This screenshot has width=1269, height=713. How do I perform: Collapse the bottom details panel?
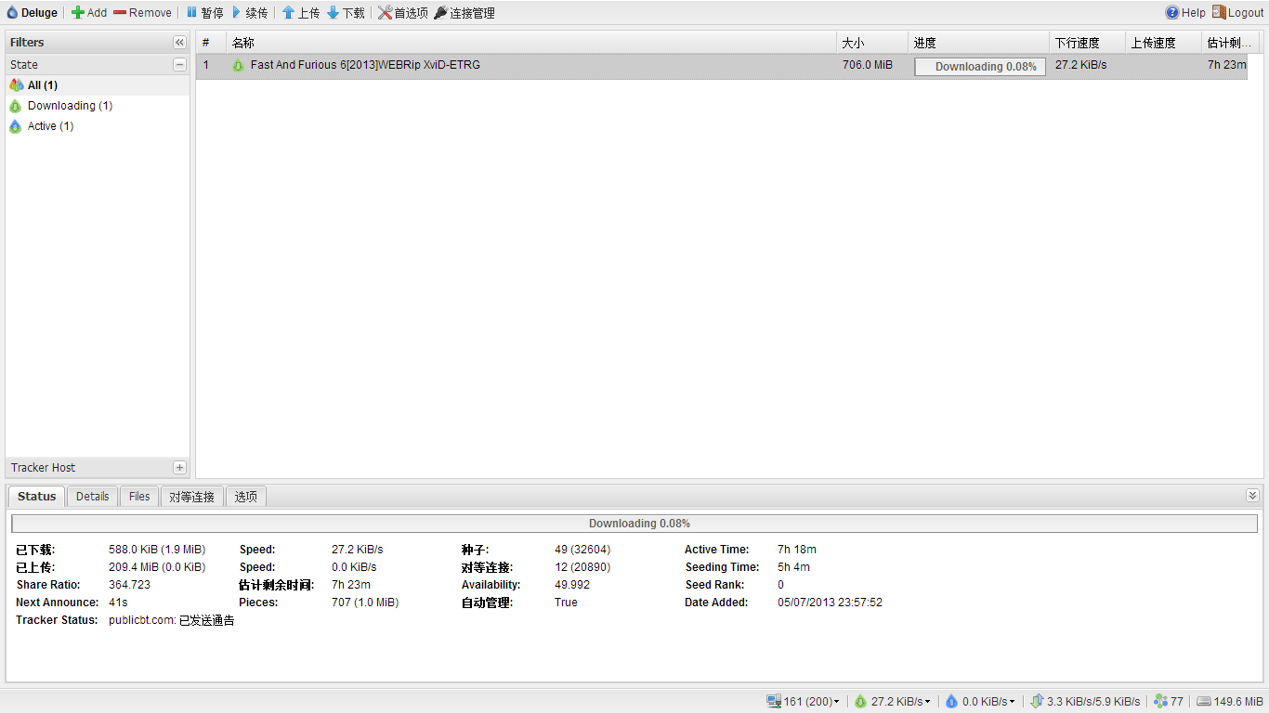tap(1252, 496)
